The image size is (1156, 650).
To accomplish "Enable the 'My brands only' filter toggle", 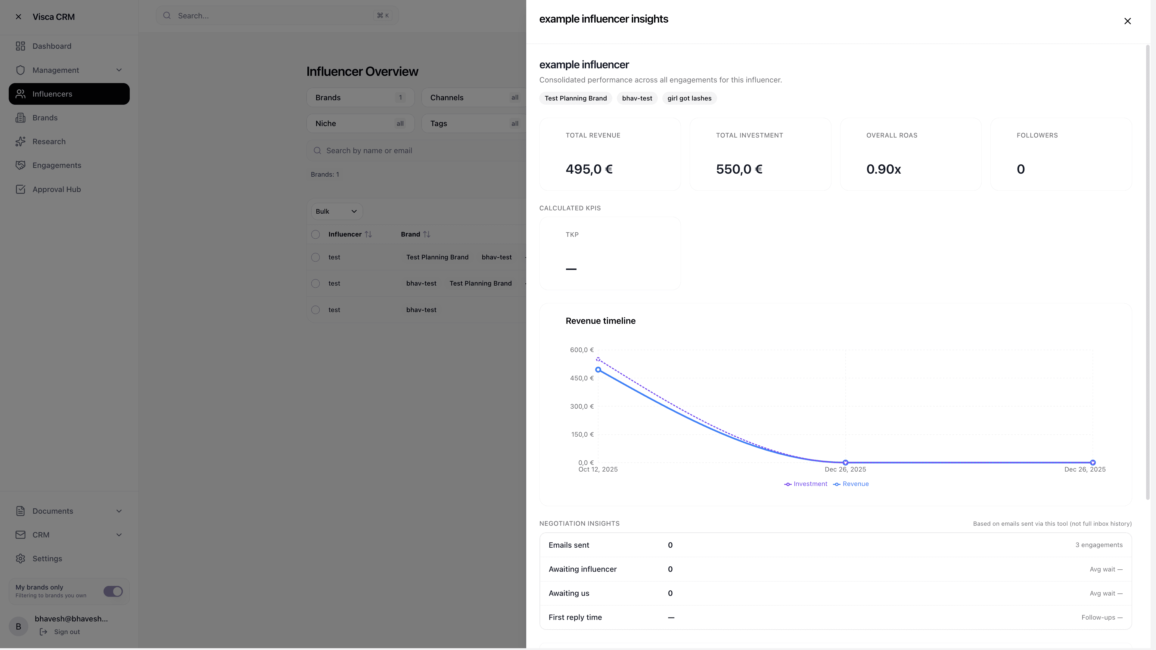I will click(x=113, y=591).
